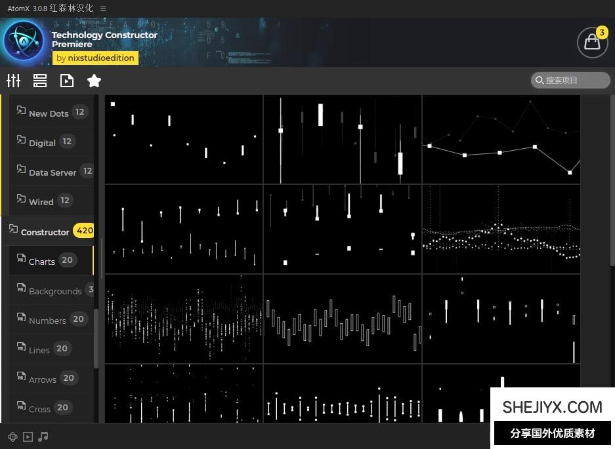Open the panel menu next to AtomX title
The image size is (615, 449).
(103, 9)
